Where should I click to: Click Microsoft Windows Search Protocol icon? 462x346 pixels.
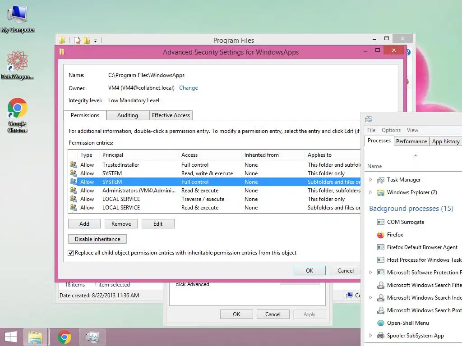(x=381, y=310)
